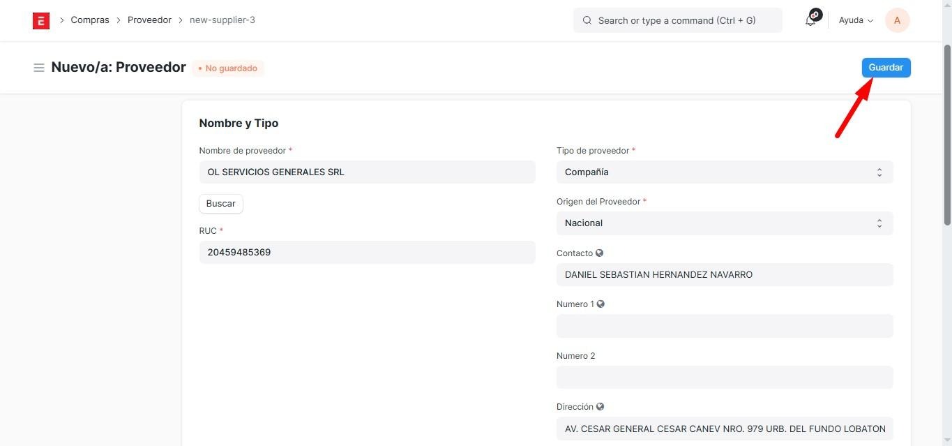The height and width of the screenshot is (446, 952).
Task: Click the globe icon beside Dirección
Action: [x=600, y=407]
